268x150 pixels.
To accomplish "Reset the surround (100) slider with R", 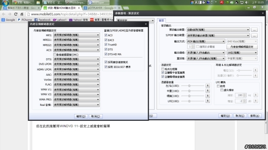I will coord(208,96).
